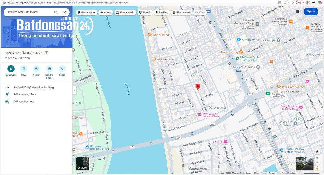Open Bonny Boutique Hotel Da Nang marker
Image resolution: width=324 pixels, height=175 pixels.
pos(301,107)
